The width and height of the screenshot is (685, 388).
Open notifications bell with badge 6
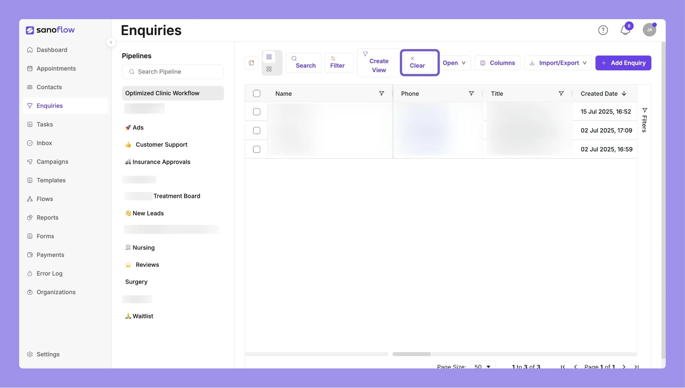coord(625,30)
